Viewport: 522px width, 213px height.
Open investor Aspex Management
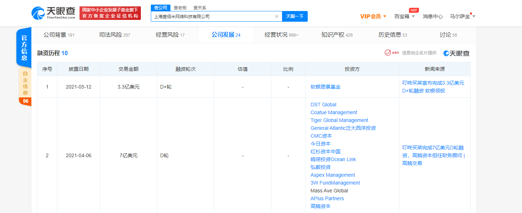click(x=333, y=175)
